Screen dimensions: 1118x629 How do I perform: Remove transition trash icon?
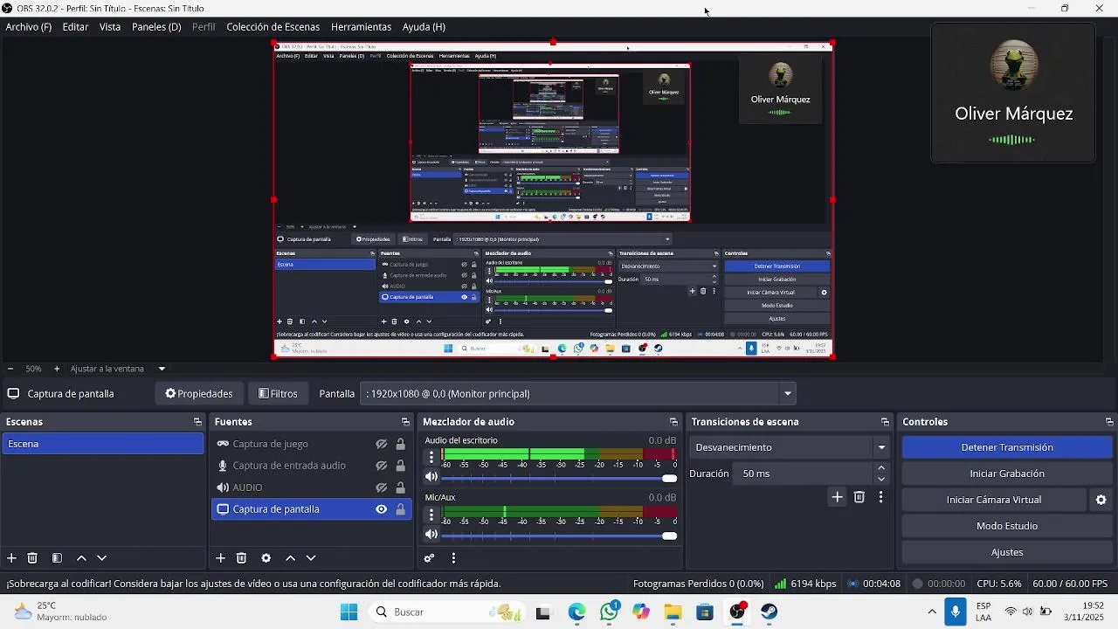click(x=859, y=497)
